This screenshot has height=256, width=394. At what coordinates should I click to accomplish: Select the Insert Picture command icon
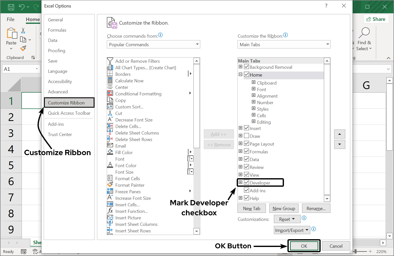pyautogui.click(x=110, y=217)
